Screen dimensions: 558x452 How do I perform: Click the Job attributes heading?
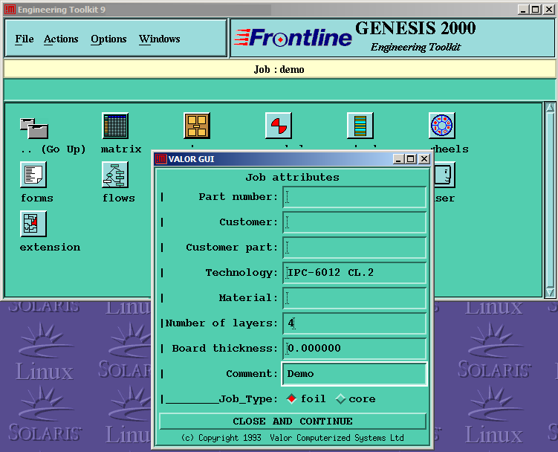[293, 177]
